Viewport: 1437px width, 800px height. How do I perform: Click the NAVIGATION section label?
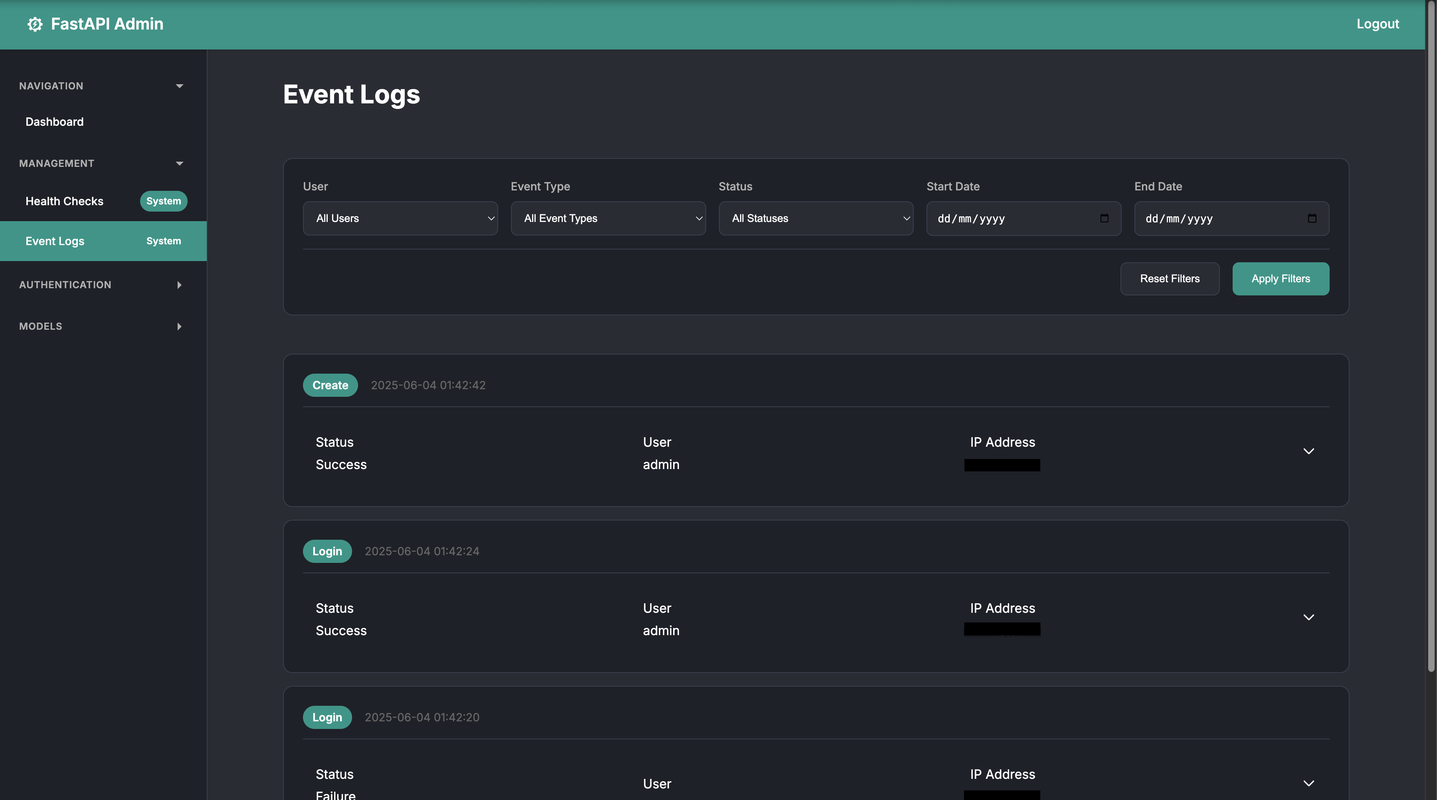[51, 86]
